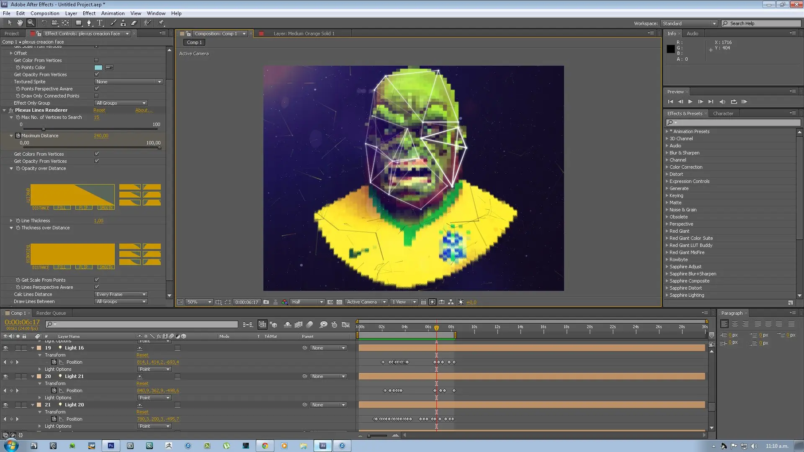Switch to the Character tab
This screenshot has width=804, height=452.
723,113
